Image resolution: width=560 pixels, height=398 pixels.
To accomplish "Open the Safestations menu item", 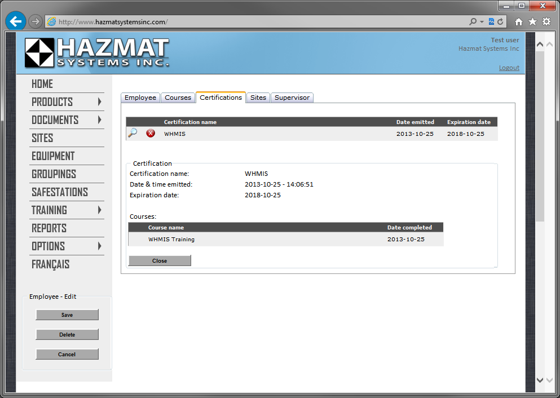I will coord(60,192).
